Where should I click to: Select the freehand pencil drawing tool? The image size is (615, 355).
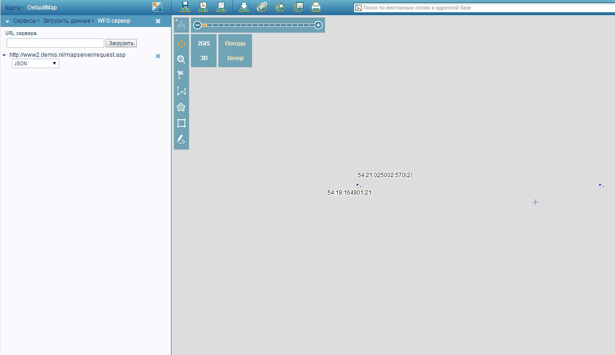pyautogui.click(x=181, y=139)
